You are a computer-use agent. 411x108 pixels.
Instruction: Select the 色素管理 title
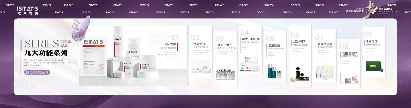pyautogui.click(x=199, y=44)
